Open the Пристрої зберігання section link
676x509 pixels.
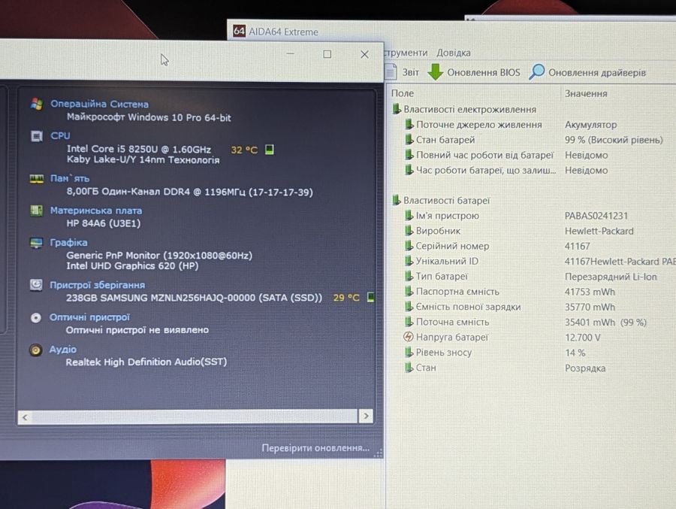[x=97, y=285]
